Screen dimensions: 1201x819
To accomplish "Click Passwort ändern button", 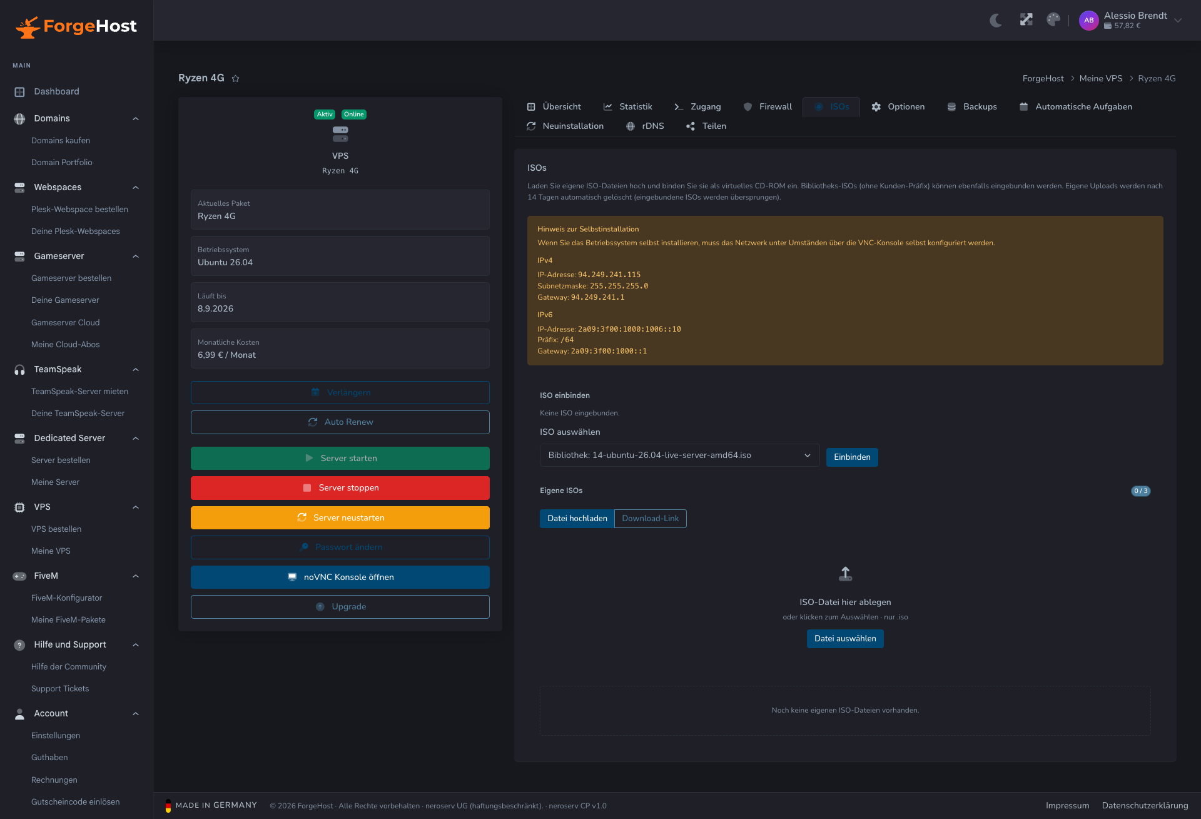I will (x=340, y=547).
